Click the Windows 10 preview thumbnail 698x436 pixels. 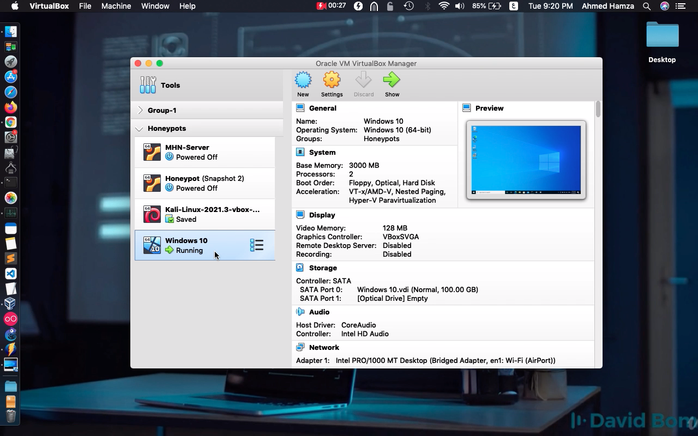point(526,160)
